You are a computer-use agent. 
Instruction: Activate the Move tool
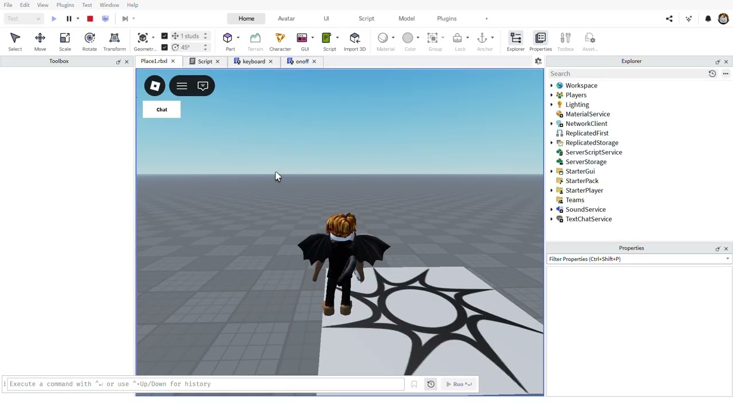40,41
